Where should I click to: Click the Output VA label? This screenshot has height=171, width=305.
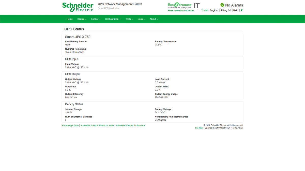click(70, 87)
